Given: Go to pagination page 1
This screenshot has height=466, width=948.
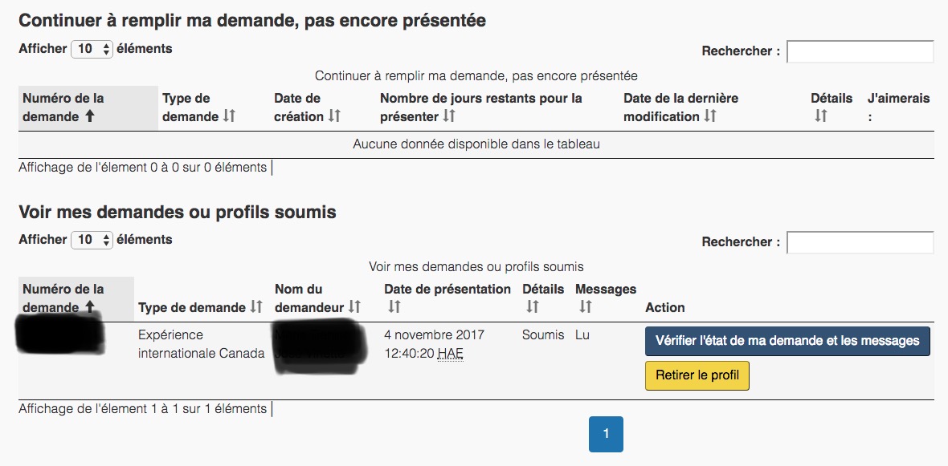Looking at the screenshot, I should [x=606, y=434].
